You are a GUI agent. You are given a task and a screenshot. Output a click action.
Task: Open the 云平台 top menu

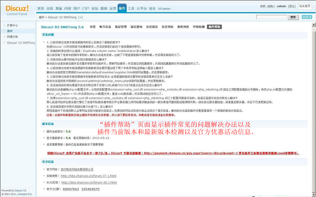(x=142, y=8)
